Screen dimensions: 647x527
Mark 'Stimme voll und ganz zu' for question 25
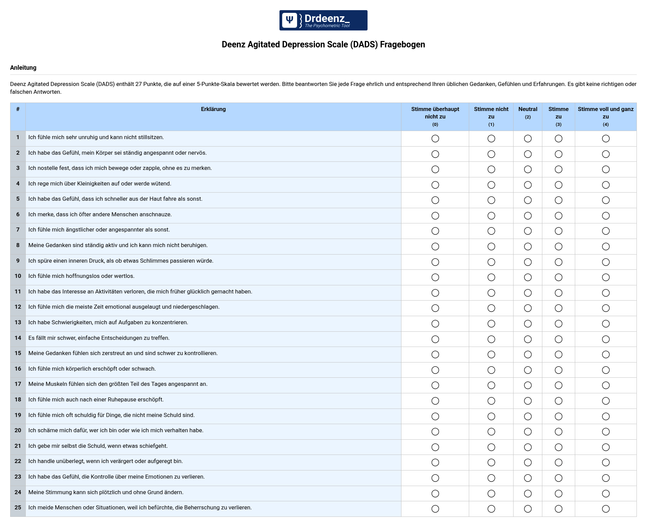[x=606, y=509]
